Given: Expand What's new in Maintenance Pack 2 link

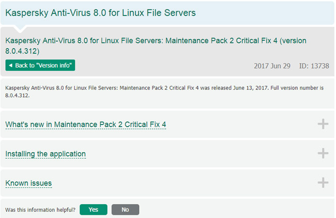Looking at the screenshot, I should [85, 124].
